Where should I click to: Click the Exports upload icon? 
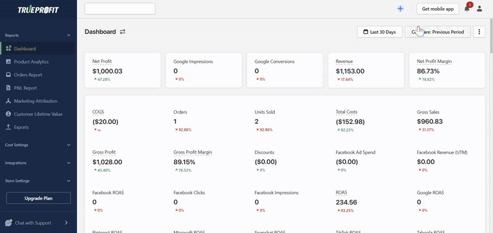click(9, 127)
